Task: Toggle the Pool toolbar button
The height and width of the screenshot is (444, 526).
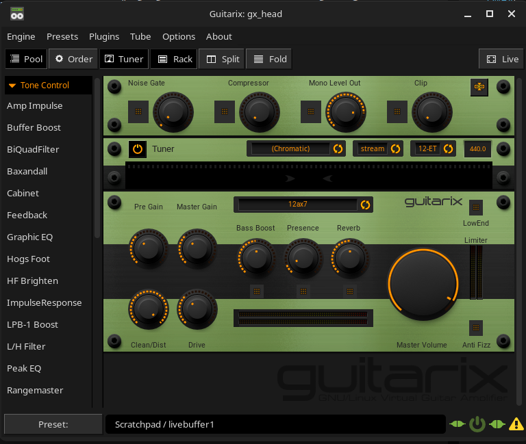Action: tap(26, 59)
